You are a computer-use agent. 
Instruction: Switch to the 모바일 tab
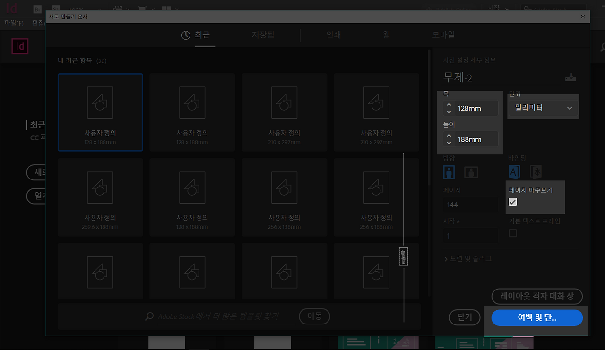pyautogui.click(x=443, y=35)
